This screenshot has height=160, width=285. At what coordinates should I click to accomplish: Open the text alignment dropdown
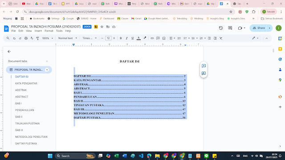click(x=172, y=38)
